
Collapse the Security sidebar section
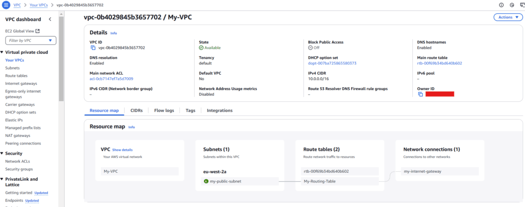pyautogui.click(x=2, y=153)
